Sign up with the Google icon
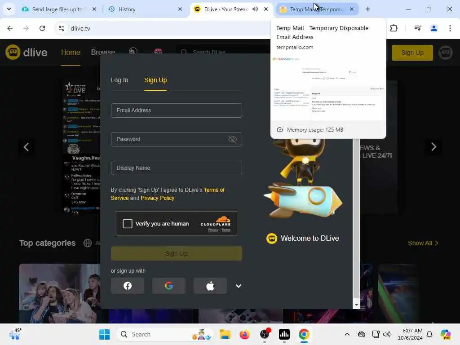Viewport: 460px width, 345px height. click(x=169, y=286)
